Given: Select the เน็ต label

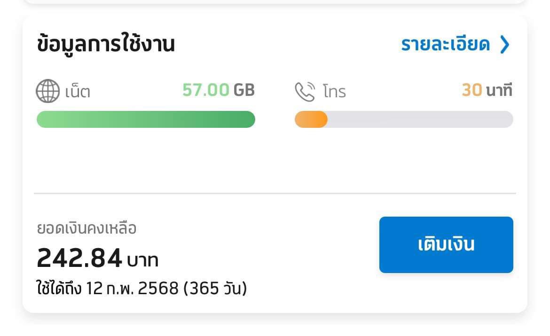Looking at the screenshot, I should click(78, 92).
